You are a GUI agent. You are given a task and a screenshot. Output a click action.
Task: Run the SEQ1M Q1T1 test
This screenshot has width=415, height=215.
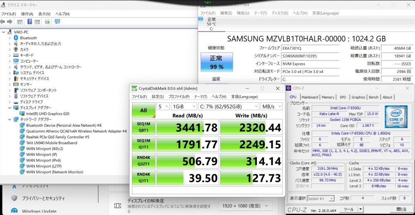[x=144, y=144]
